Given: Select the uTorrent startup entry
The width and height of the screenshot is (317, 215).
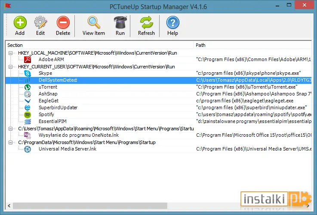Looking at the screenshot, I should pos(48,87).
